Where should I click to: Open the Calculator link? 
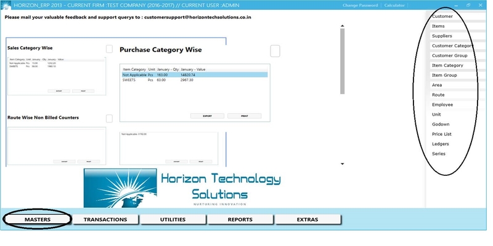394,6
